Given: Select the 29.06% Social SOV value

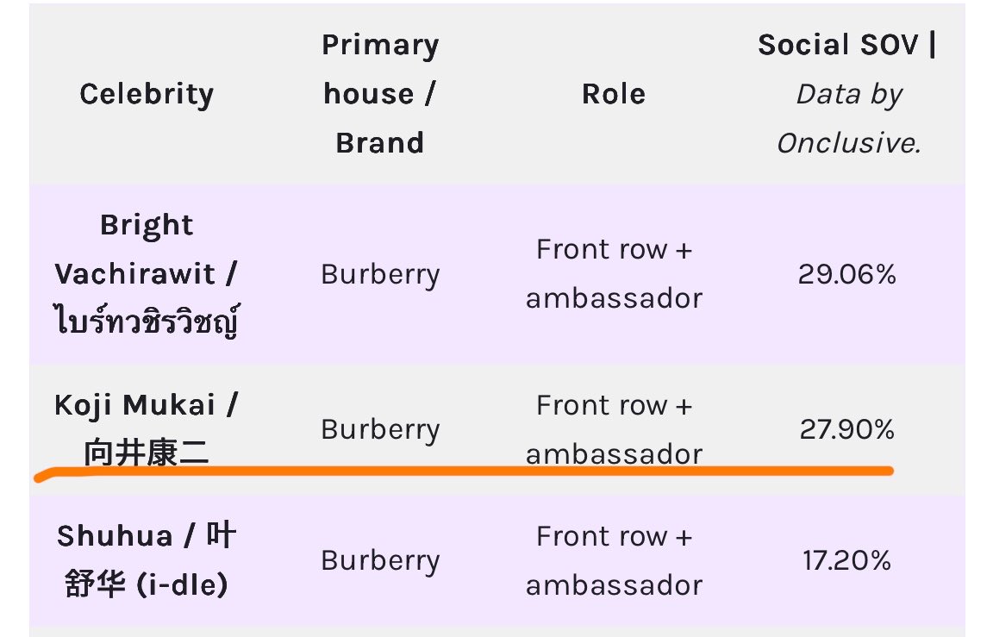Looking at the screenshot, I should (x=846, y=274).
